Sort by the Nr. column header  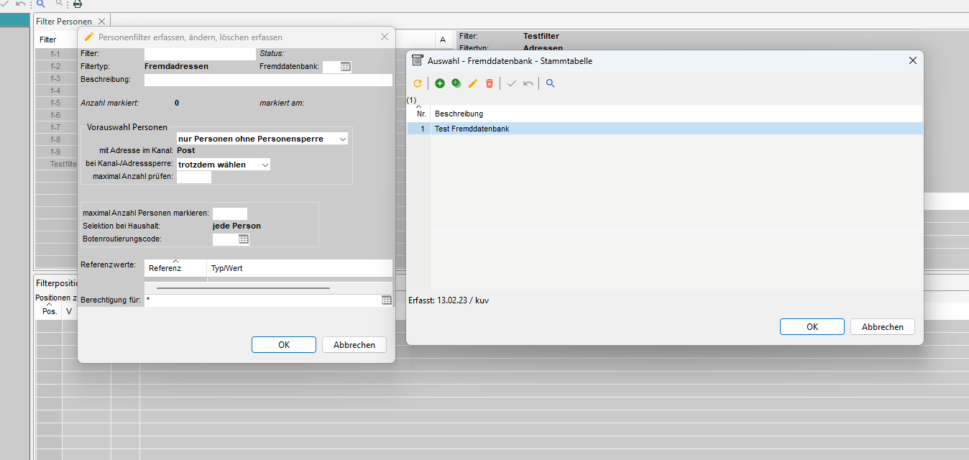click(x=421, y=114)
